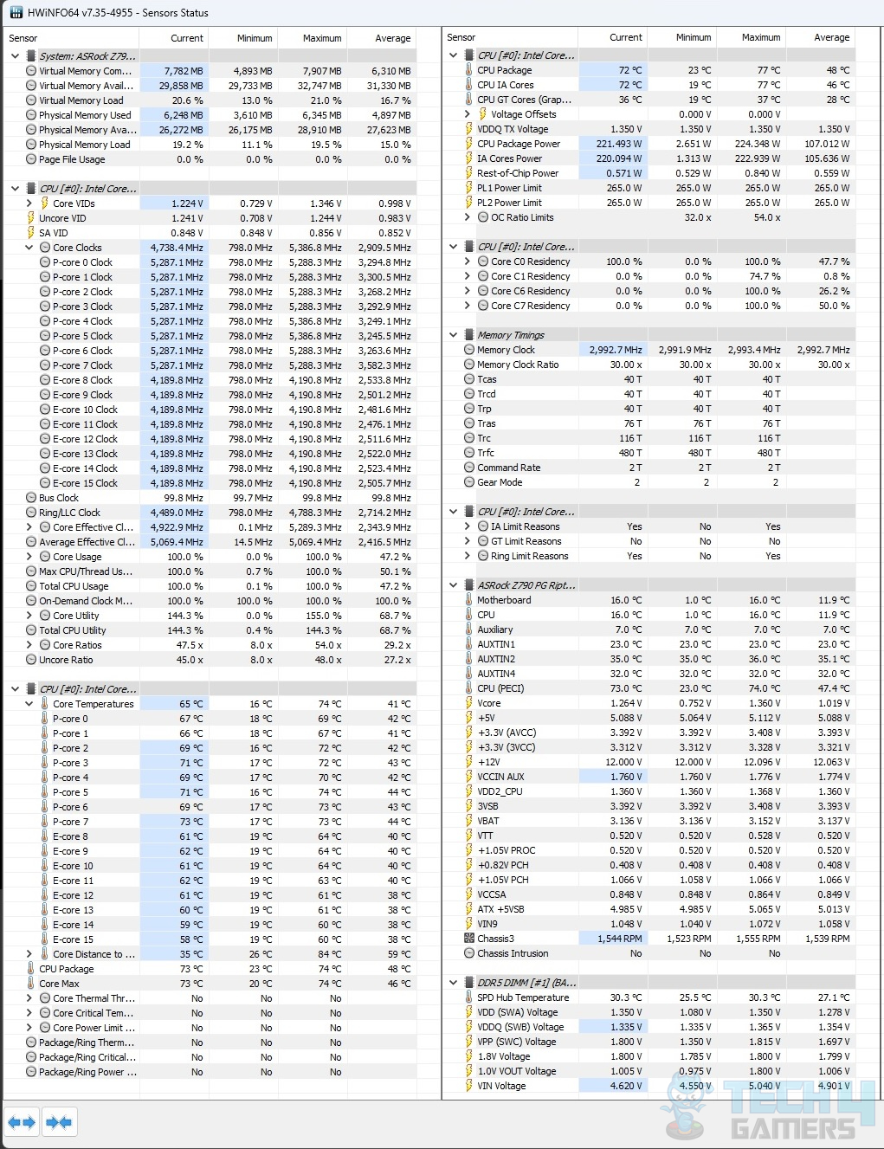Click the clock icon beside Memory Clock
884x1149 pixels.
(x=469, y=350)
